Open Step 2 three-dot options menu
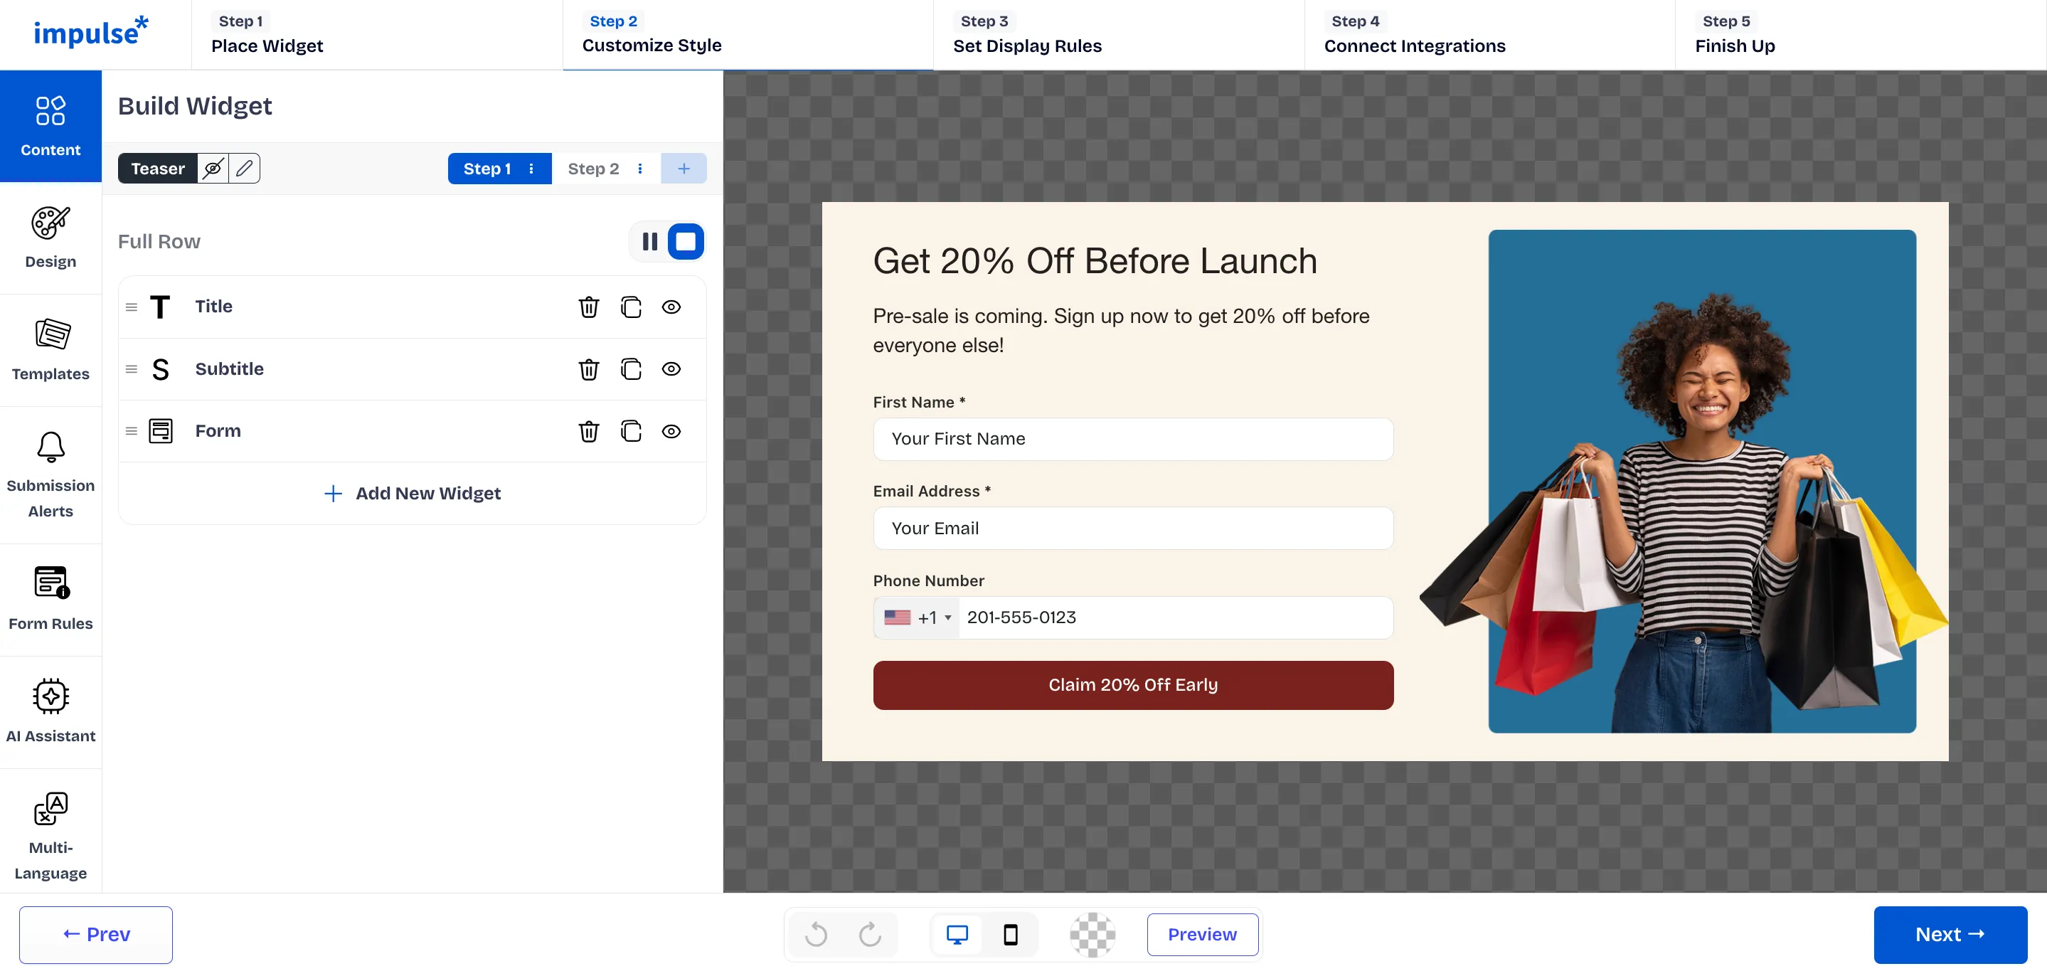 [639, 169]
